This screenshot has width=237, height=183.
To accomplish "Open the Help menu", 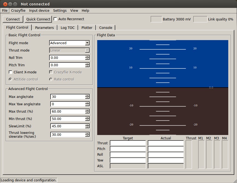I will point(85,11).
